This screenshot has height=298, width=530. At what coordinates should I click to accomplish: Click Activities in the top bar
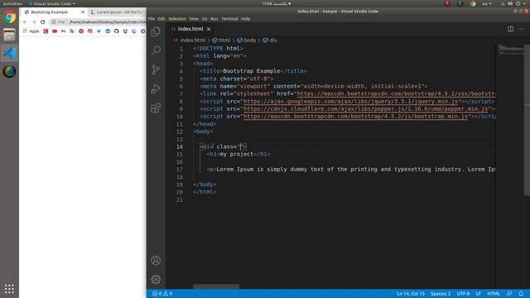pyautogui.click(x=13, y=3)
